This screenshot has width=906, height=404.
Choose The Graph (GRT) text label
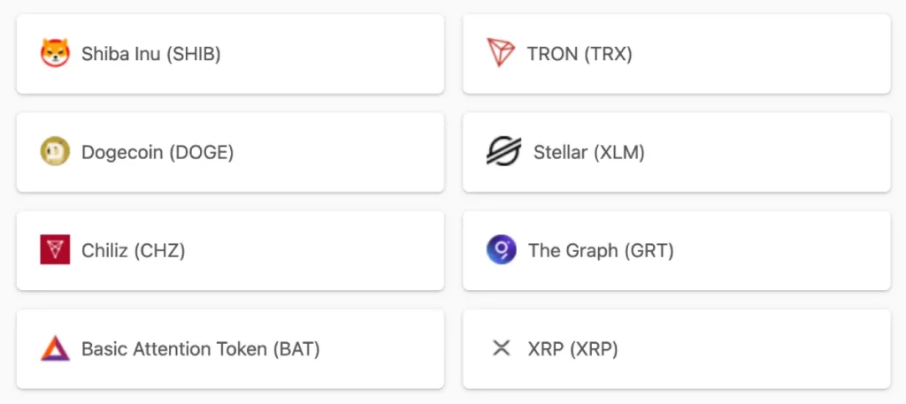click(x=601, y=250)
